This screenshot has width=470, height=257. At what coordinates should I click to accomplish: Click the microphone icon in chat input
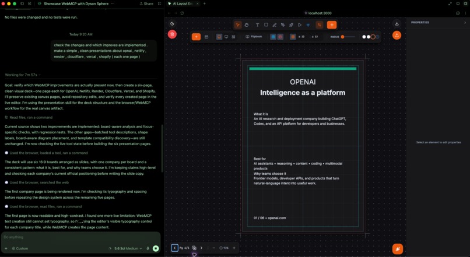(x=148, y=248)
